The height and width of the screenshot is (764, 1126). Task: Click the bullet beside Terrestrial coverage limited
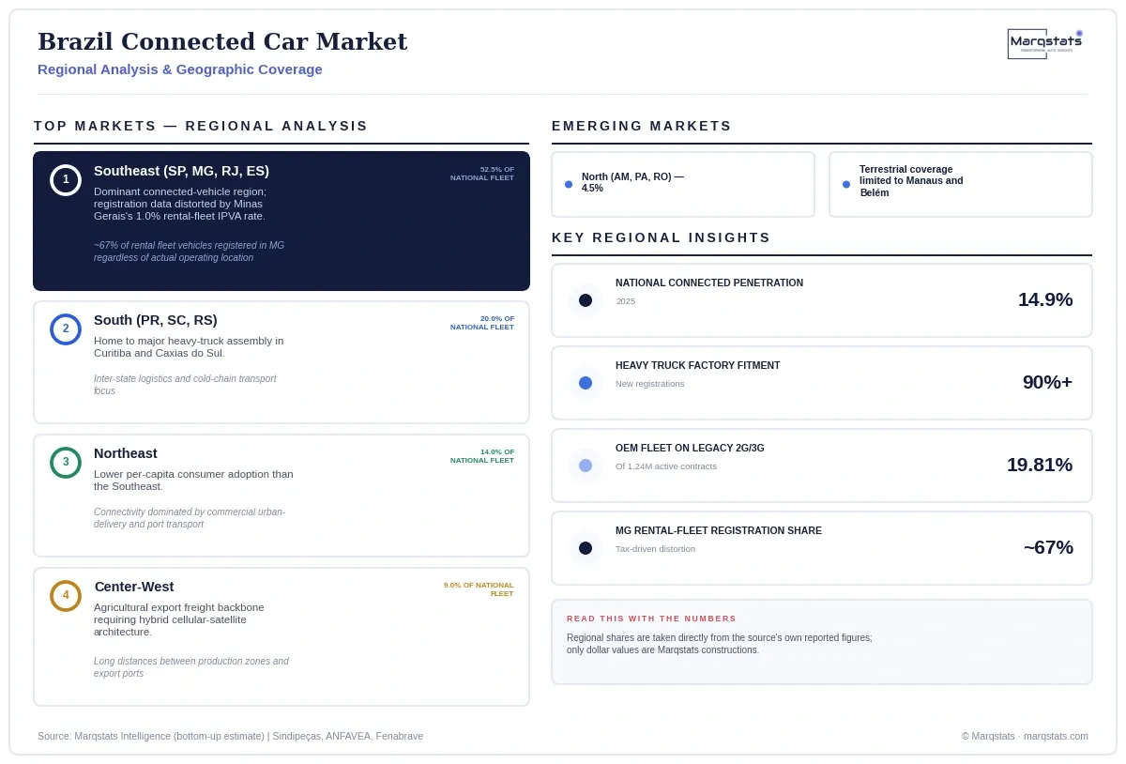[x=846, y=185]
